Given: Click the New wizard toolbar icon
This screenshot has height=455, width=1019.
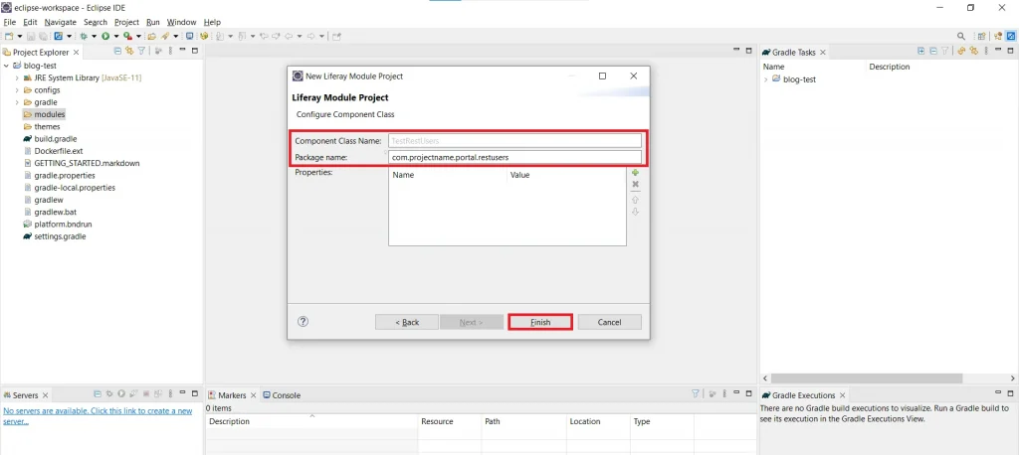Looking at the screenshot, I should coord(9,37).
